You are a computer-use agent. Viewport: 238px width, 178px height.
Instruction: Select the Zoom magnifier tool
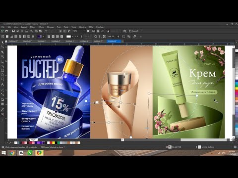(x=2, y=56)
